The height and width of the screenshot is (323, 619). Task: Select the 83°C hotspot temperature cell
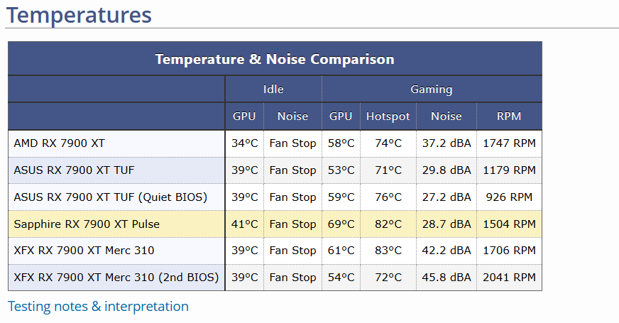pos(388,251)
